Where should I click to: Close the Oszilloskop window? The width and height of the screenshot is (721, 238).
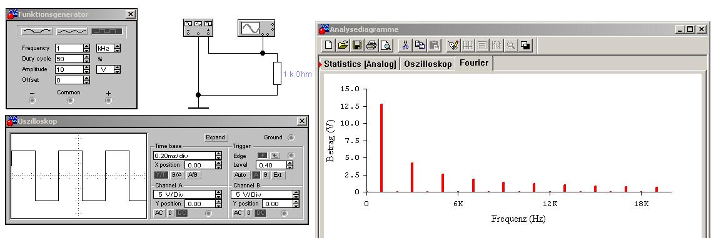[302, 121]
